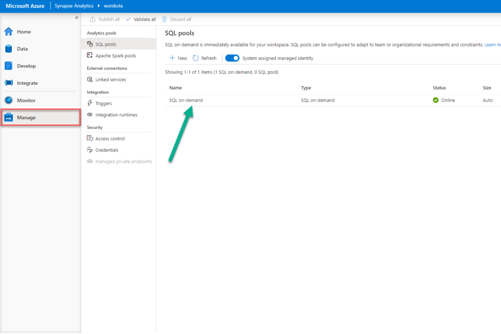The height and width of the screenshot is (334, 501).
Task: Collapse the left navigation with double chevron
Action: point(77,18)
